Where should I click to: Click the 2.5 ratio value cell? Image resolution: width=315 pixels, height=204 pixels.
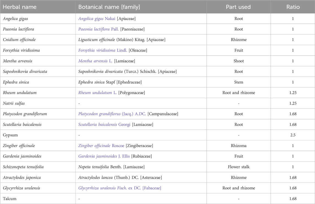(x=293, y=135)
